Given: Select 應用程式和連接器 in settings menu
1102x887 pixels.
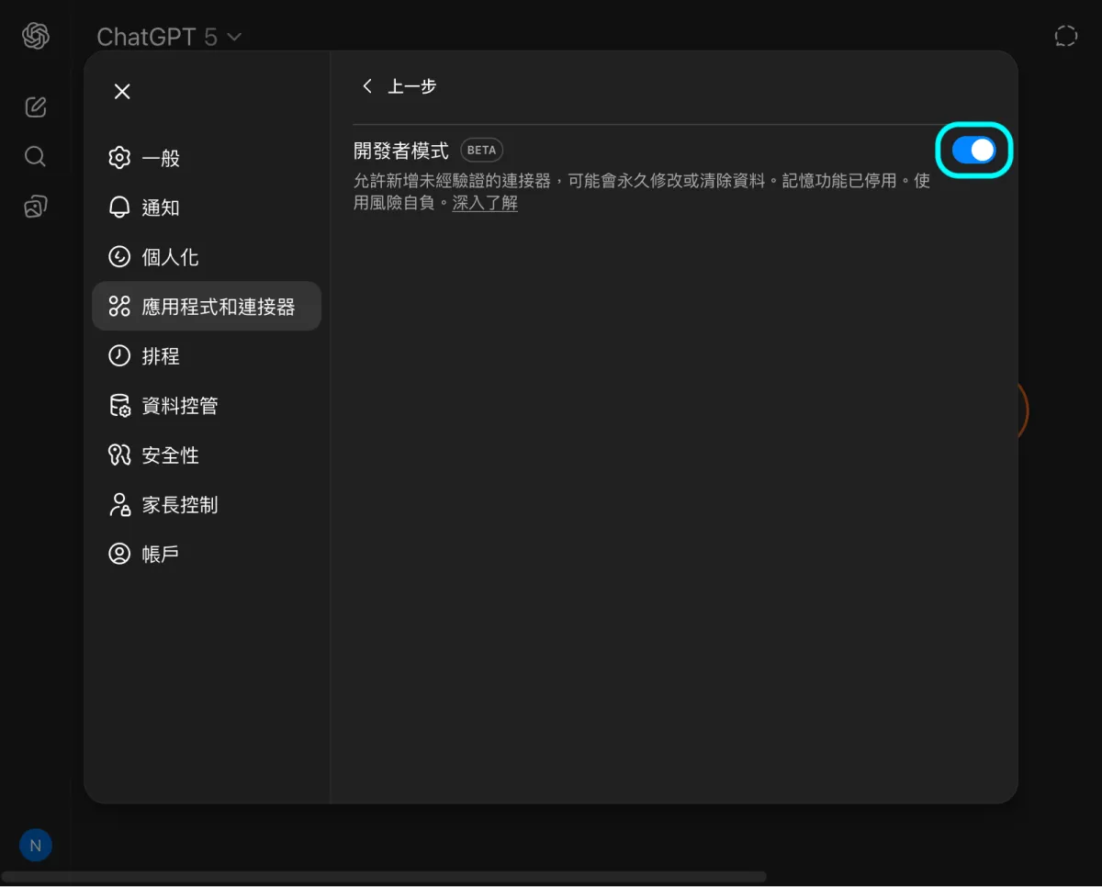Looking at the screenshot, I should click(218, 307).
